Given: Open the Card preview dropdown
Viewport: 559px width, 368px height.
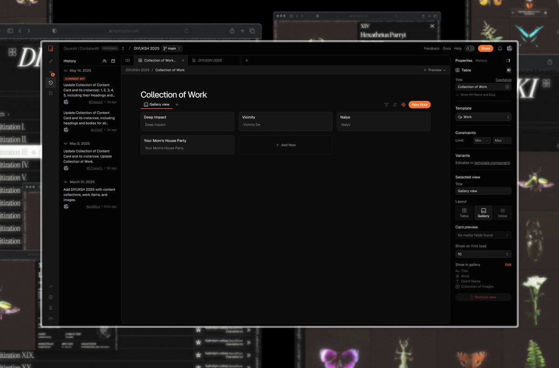Looking at the screenshot, I should pos(484,235).
